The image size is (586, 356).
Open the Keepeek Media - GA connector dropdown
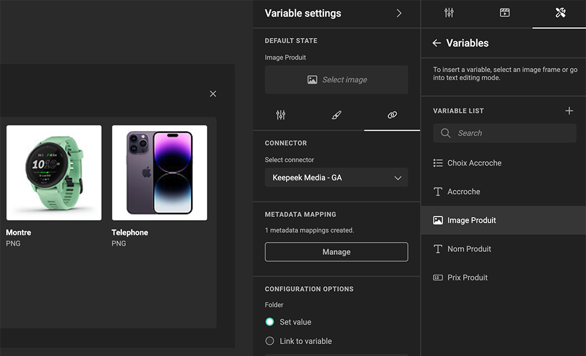pyautogui.click(x=336, y=177)
